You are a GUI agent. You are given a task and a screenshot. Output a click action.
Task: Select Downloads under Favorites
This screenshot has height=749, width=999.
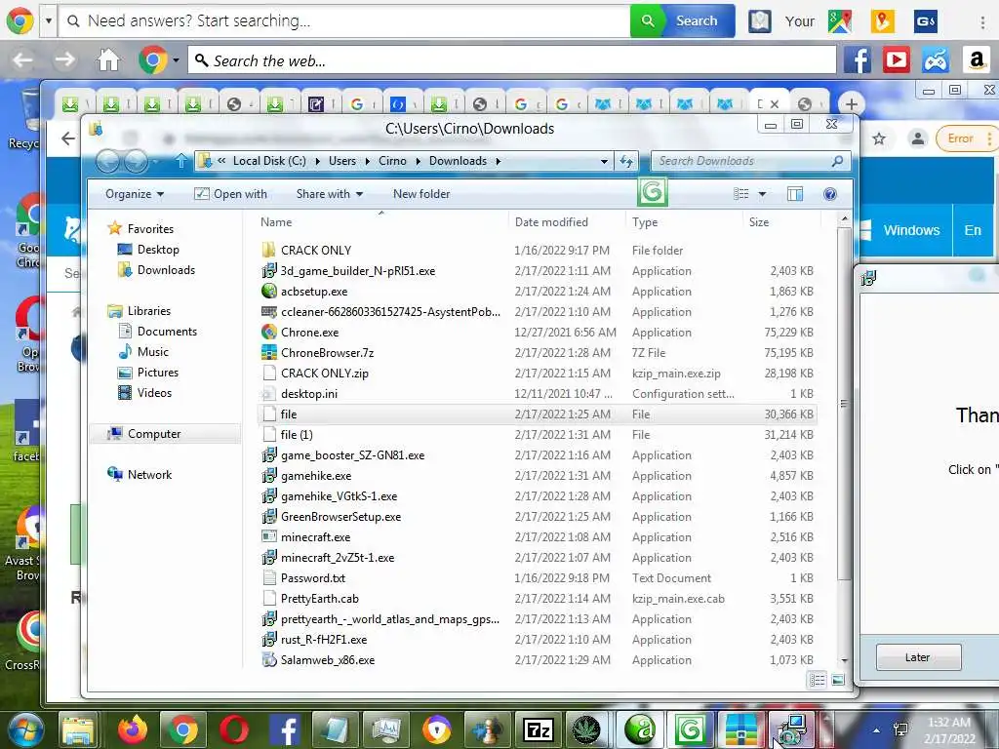point(166,269)
